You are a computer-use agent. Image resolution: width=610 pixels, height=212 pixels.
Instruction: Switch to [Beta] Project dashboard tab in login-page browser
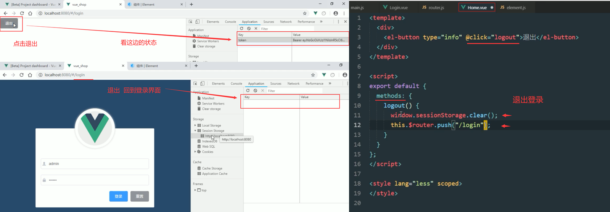(x=32, y=66)
